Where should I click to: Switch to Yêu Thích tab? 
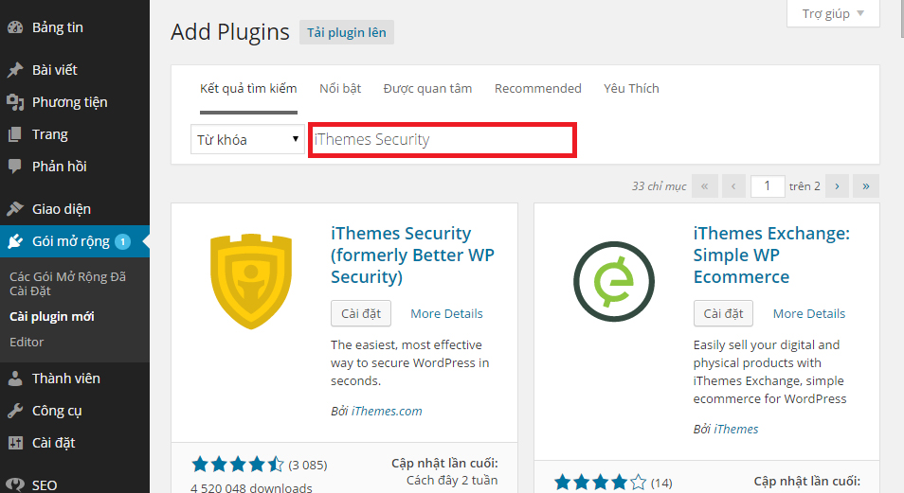pyautogui.click(x=631, y=89)
